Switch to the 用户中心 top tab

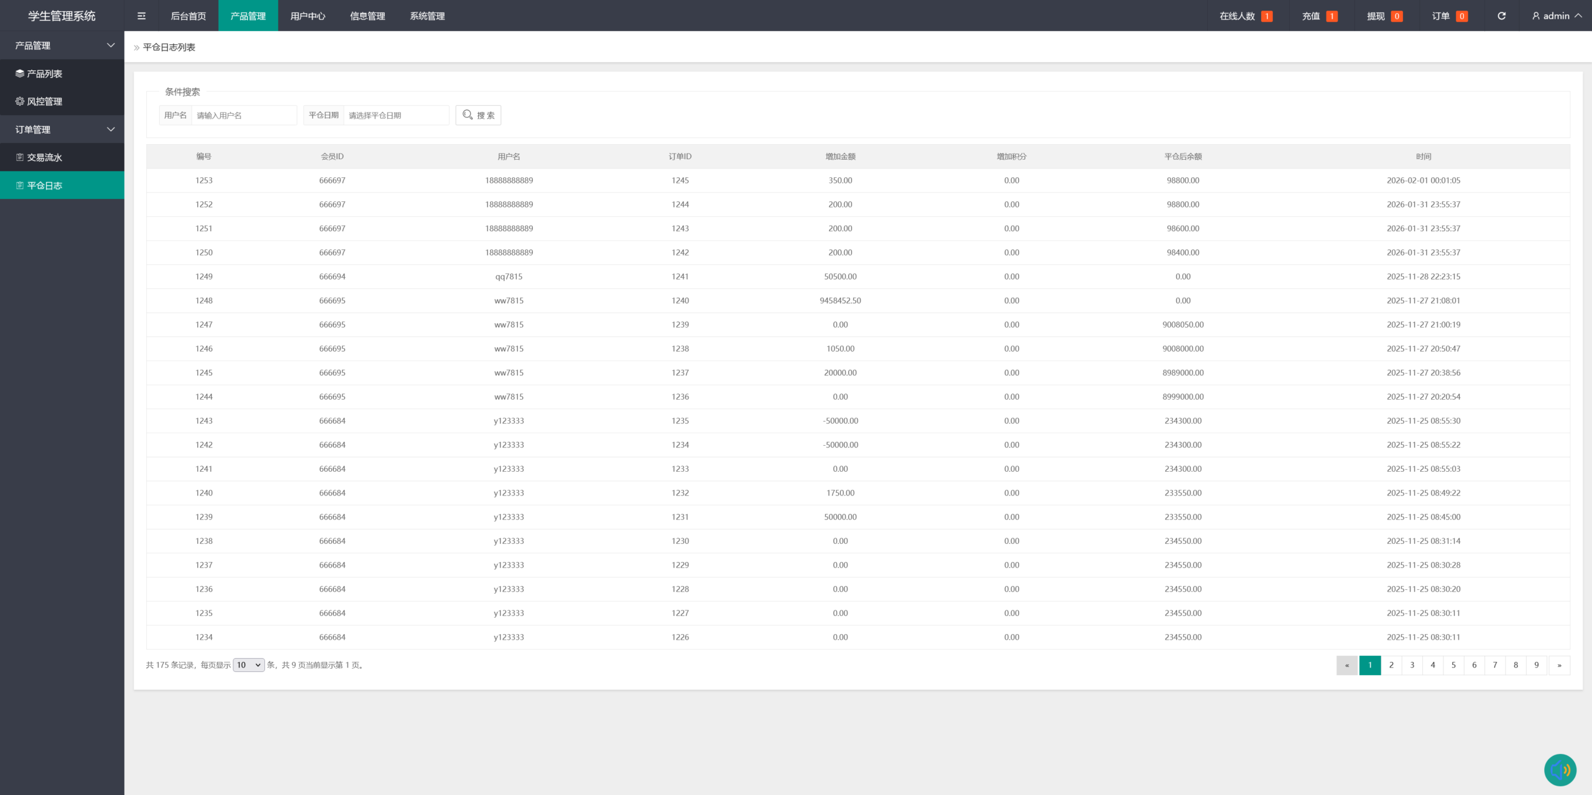[308, 16]
